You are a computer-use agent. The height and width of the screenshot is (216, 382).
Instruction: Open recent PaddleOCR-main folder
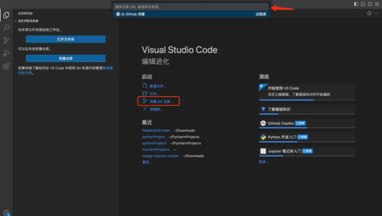tap(156, 130)
